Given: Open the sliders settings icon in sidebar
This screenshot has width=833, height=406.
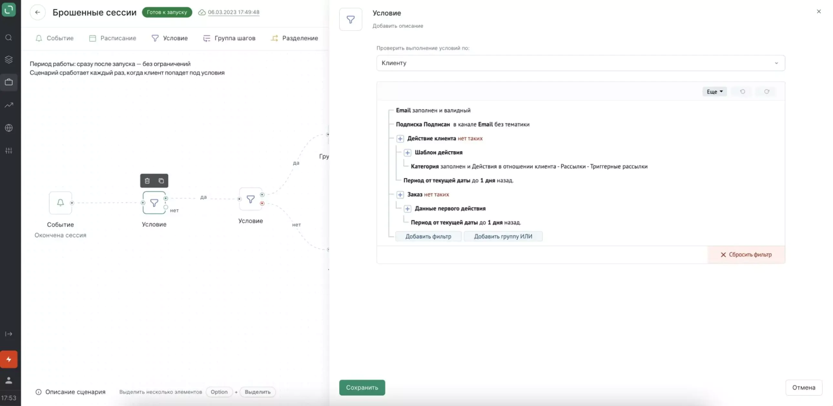Looking at the screenshot, I should [x=9, y=151].
